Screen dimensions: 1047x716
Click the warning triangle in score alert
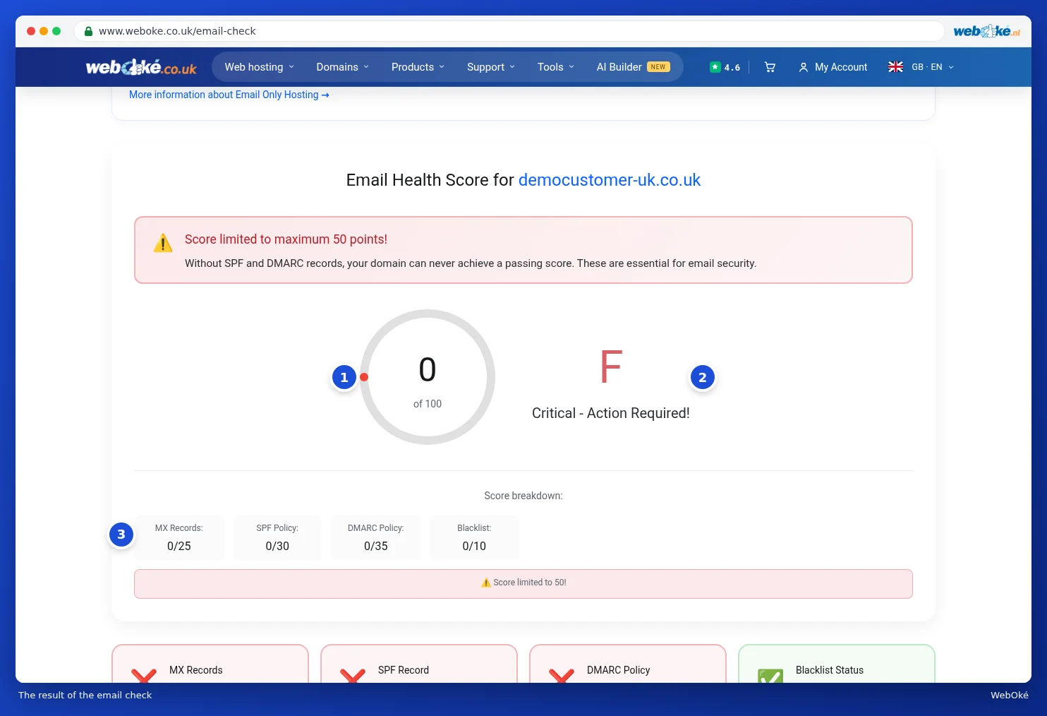[x=163, y=243]
